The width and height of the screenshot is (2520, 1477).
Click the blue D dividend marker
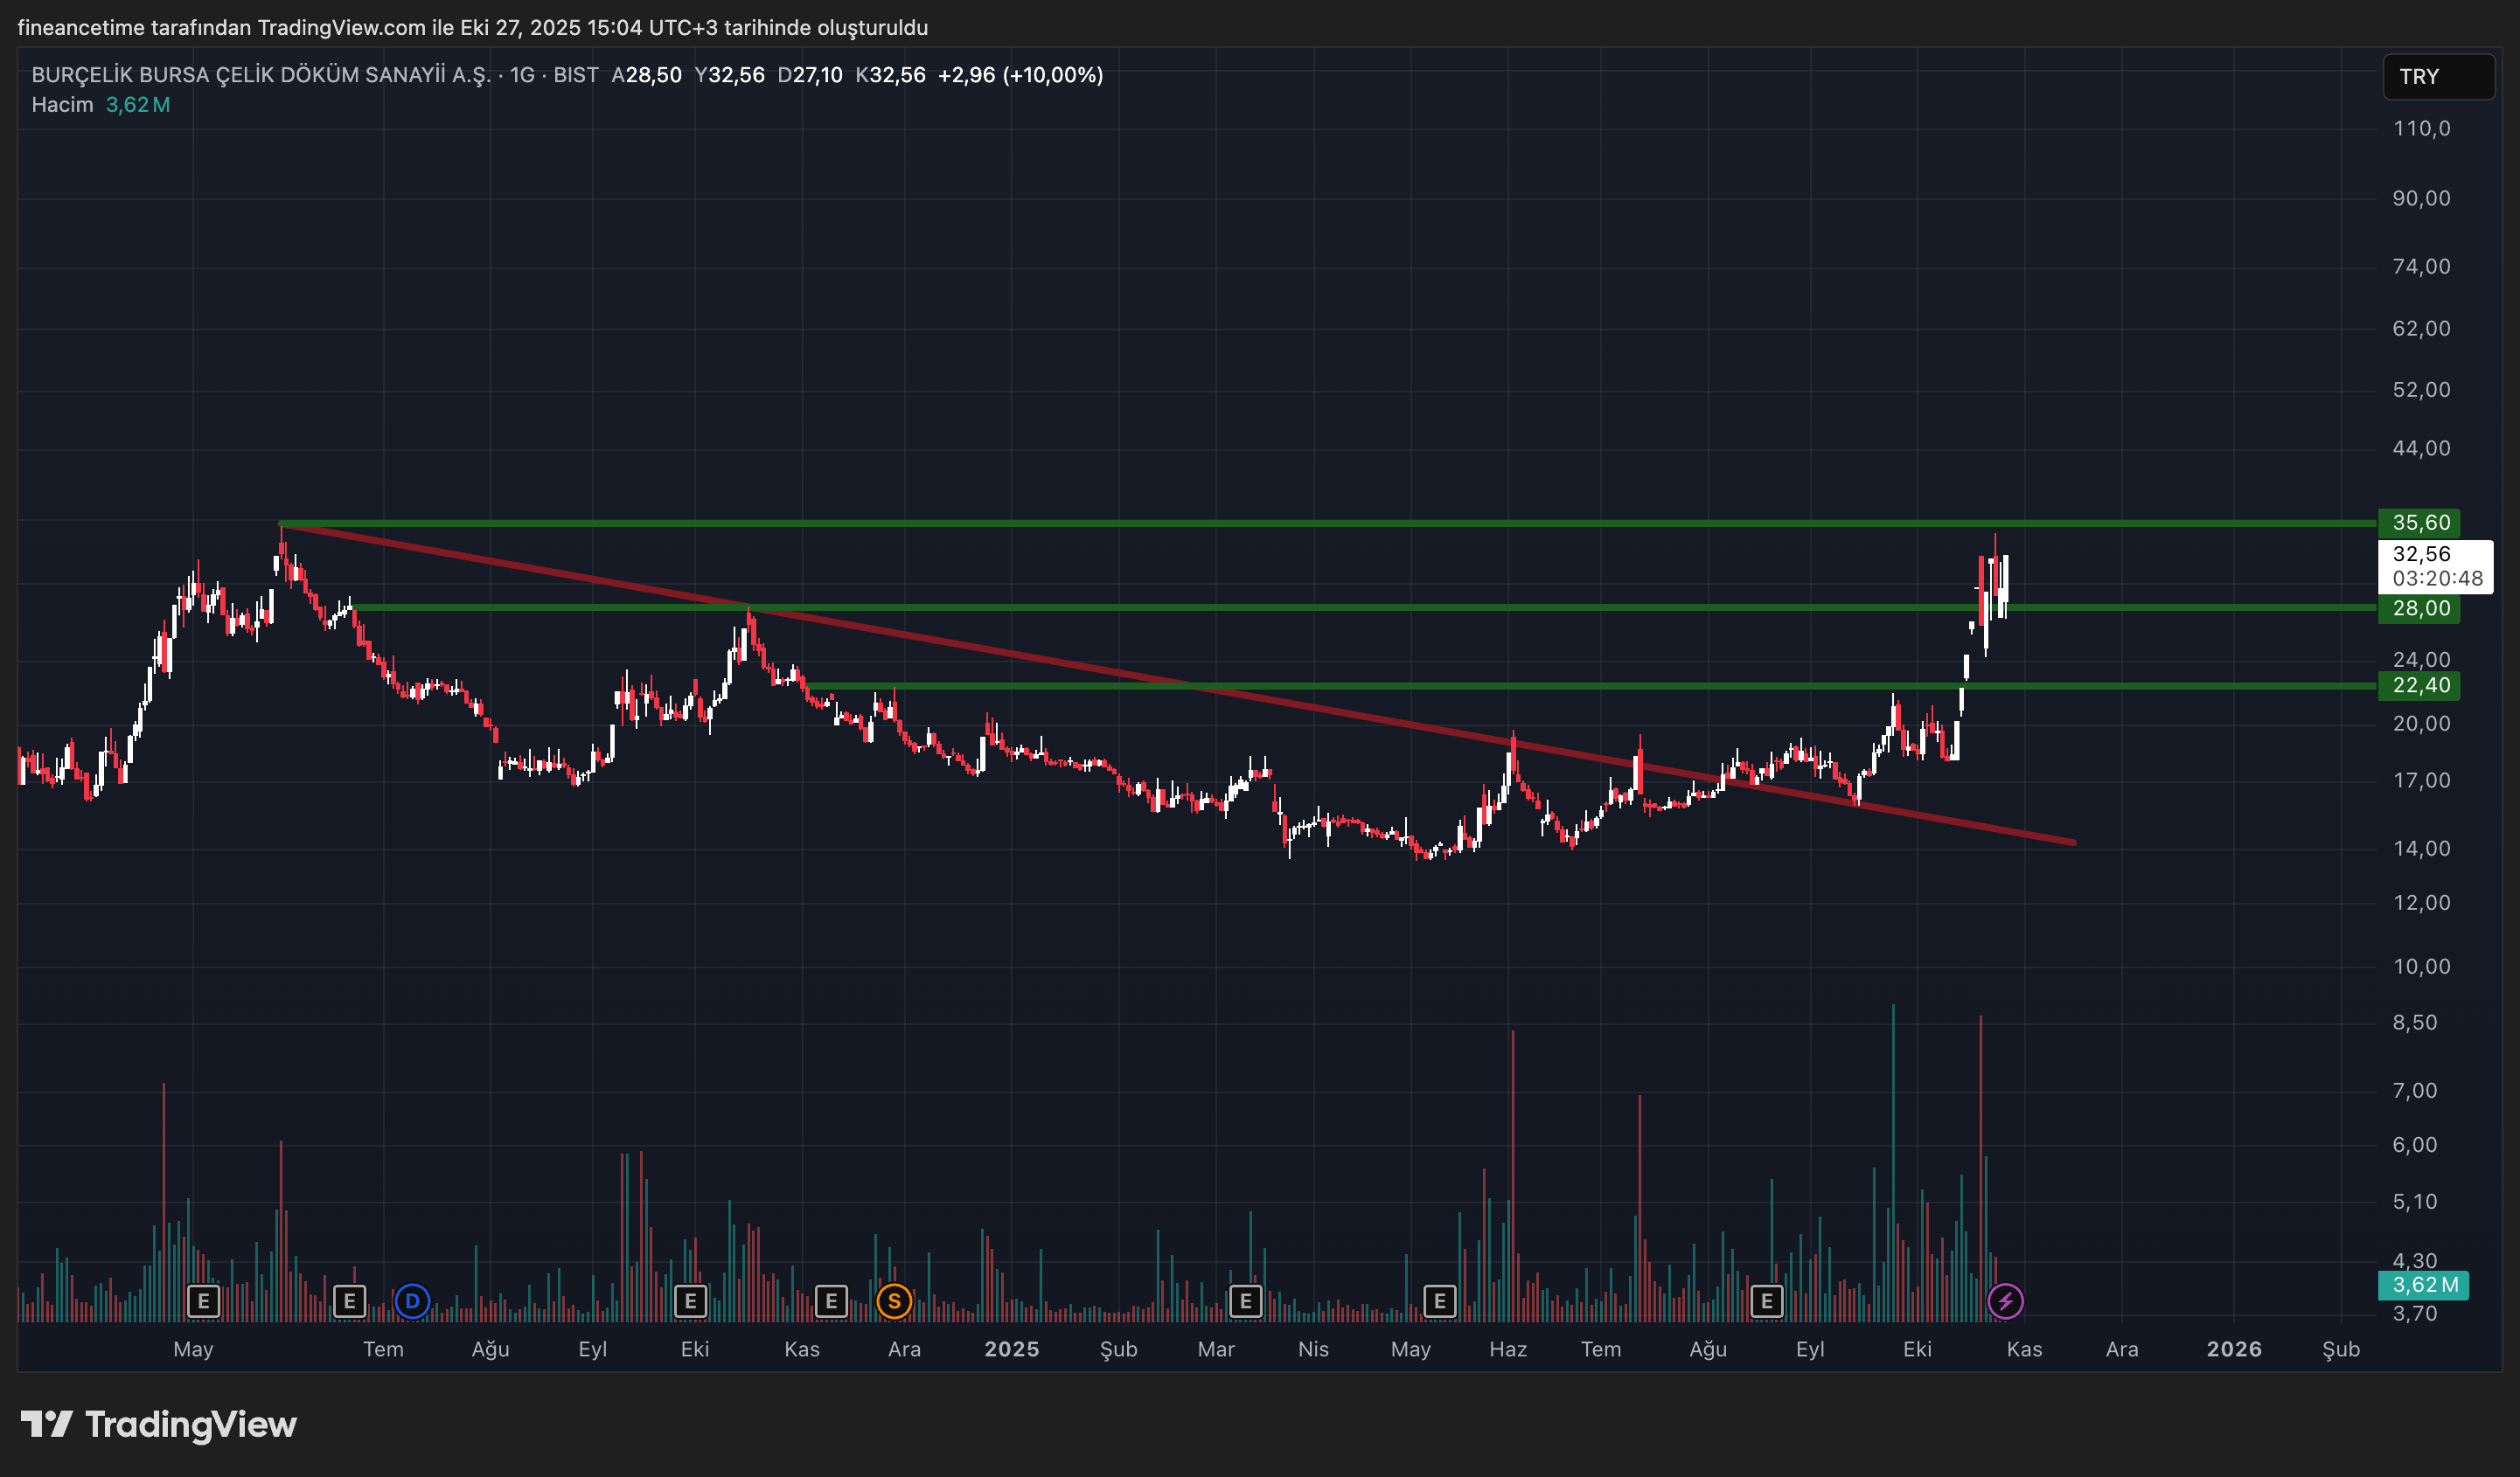tap(412, 1301)
